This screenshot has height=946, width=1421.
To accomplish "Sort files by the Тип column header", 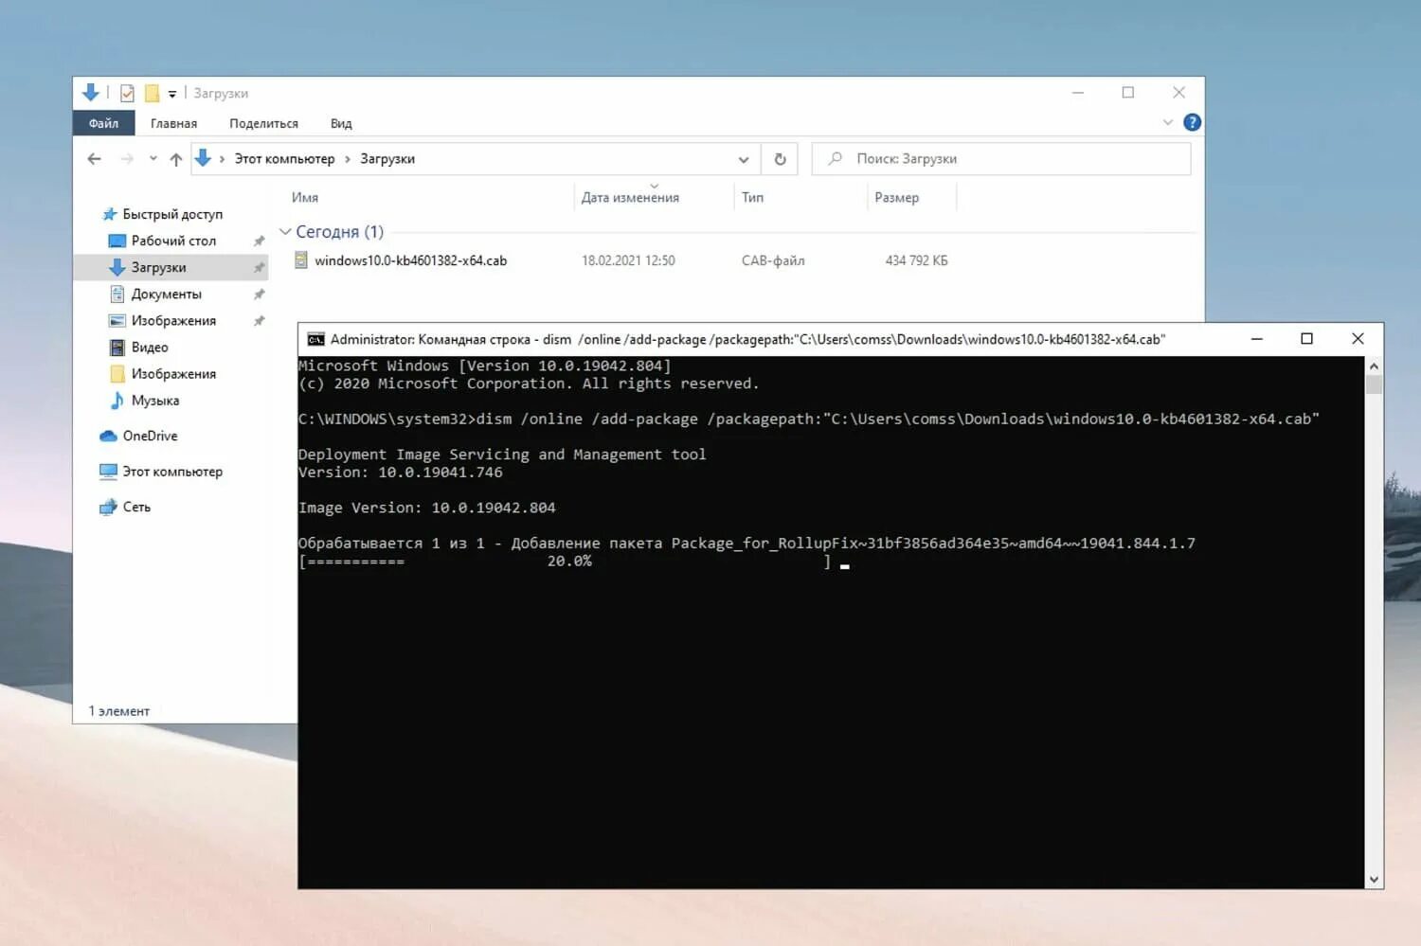I will (752, 197).
